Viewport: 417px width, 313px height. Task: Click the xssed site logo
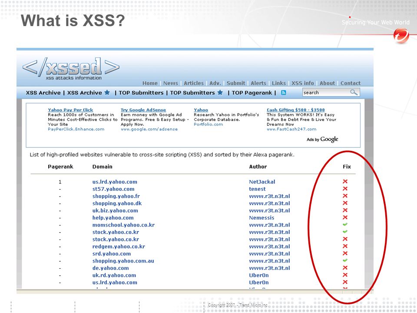(x=71, y=68)
